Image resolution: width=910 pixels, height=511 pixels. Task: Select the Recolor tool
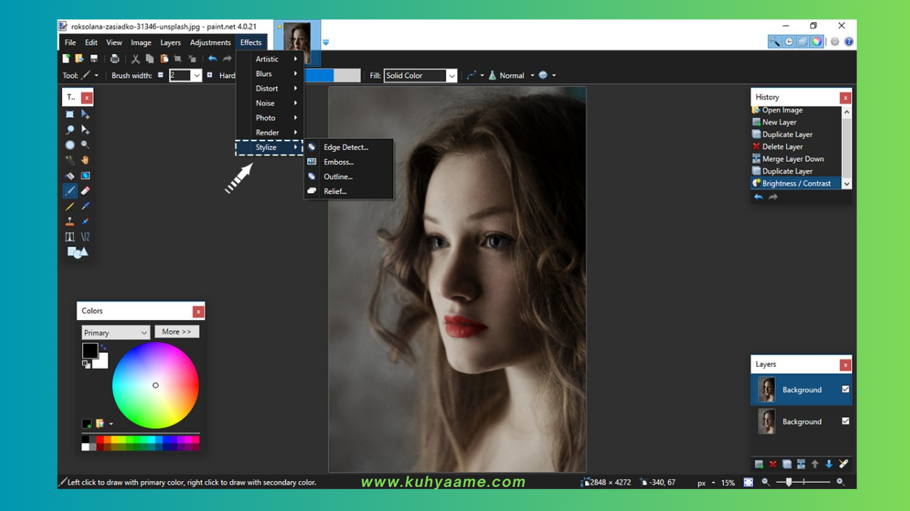(x=85, y=222)
